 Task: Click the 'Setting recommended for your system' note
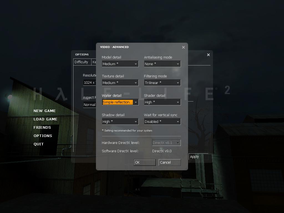[x=127, y=130]
